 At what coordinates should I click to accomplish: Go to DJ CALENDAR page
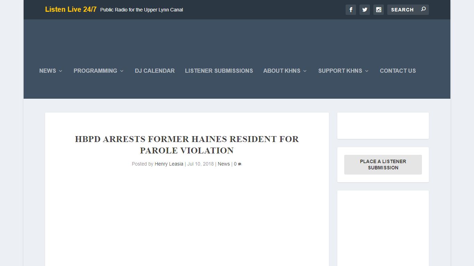[x=155, y=71]
